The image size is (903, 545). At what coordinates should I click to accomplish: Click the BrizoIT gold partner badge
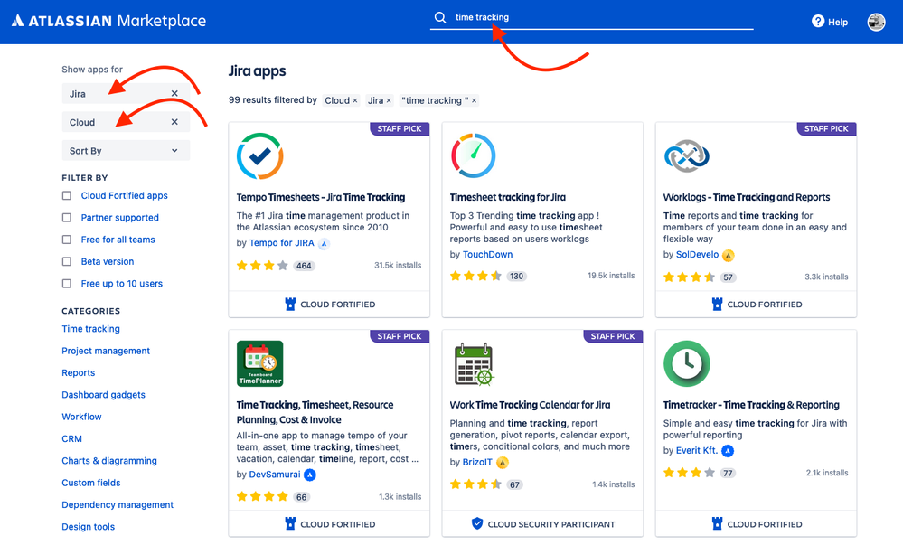503,463
